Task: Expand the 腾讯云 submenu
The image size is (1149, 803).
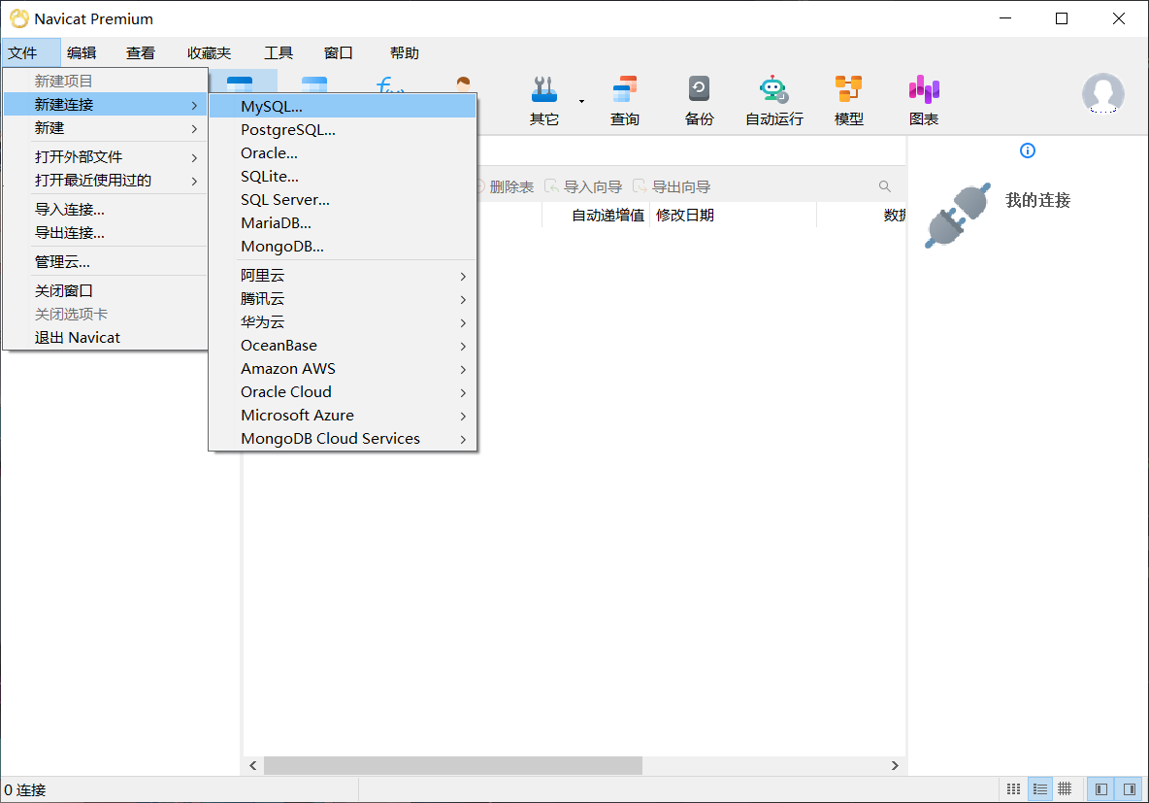Action: click(343, 299)
